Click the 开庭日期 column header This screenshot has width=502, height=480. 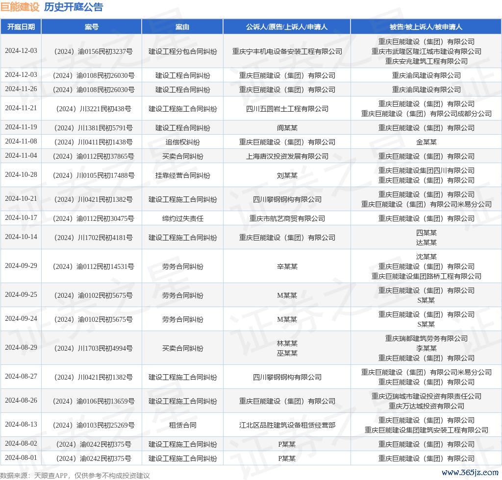(21, 27)
